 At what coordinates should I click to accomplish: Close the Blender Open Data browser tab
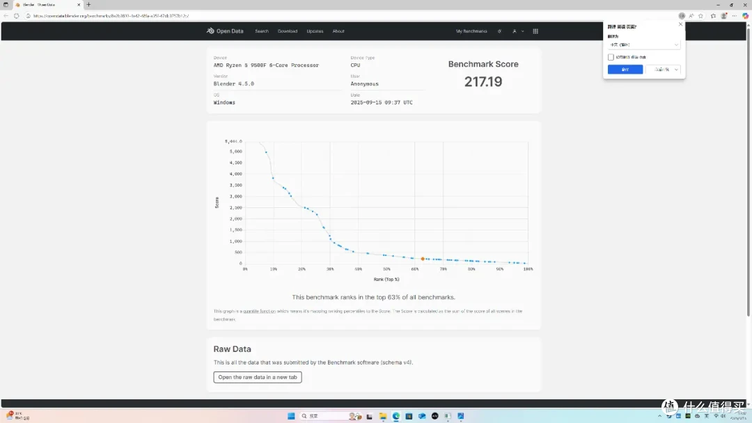(x=79, y=4)
